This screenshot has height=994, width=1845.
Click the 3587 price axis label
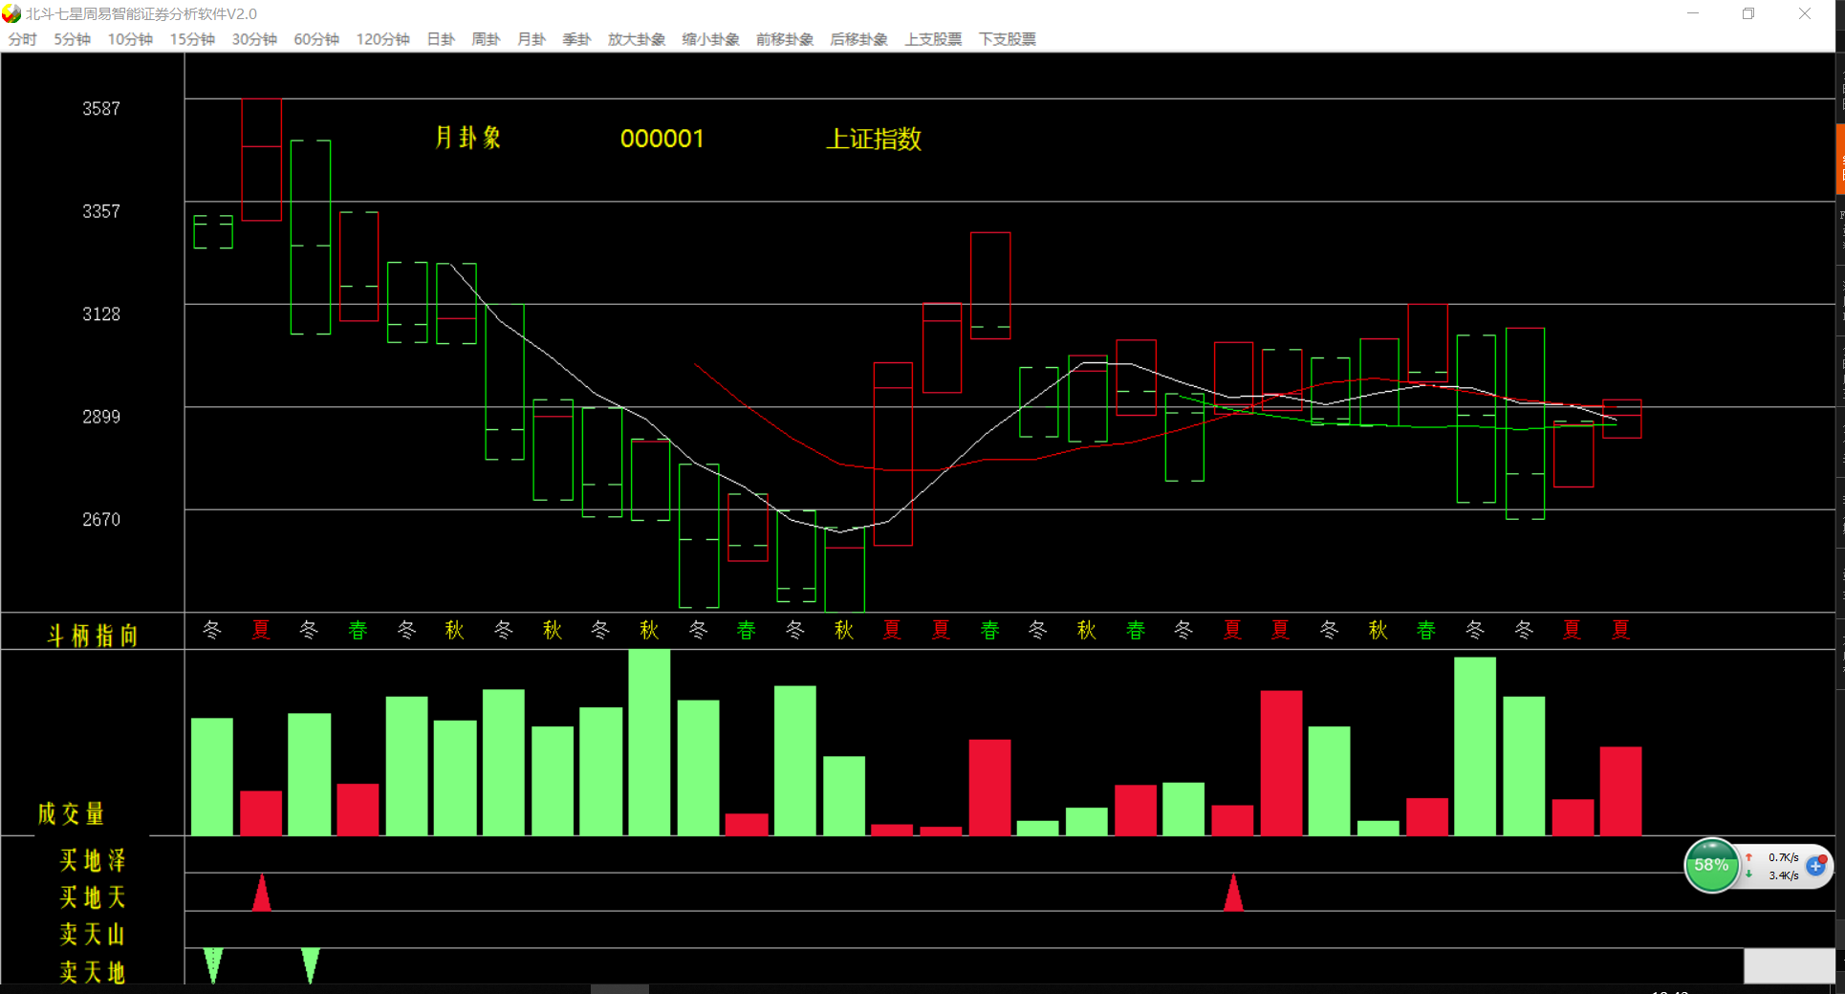(x=101, y=109)
